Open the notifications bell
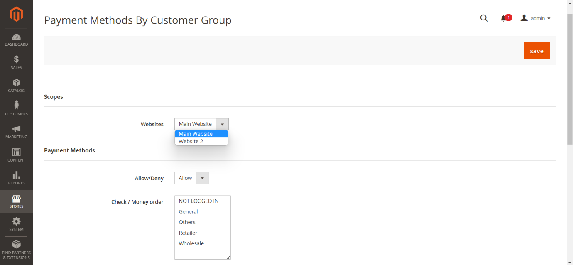Viewport: 573px width, 265px height. [504, 18]
